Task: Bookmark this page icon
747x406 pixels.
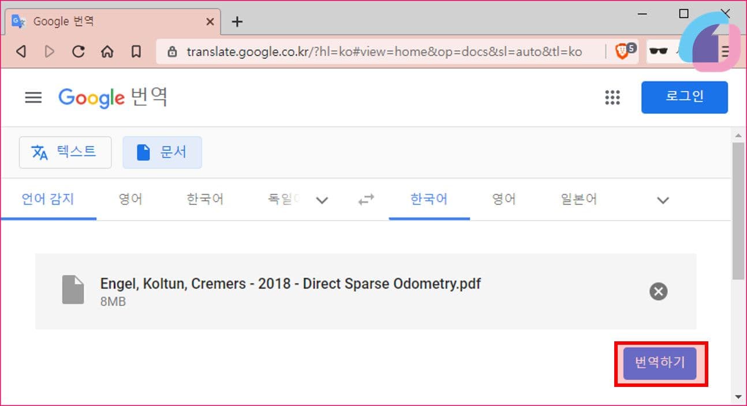Action: click(x=136, y=52)
